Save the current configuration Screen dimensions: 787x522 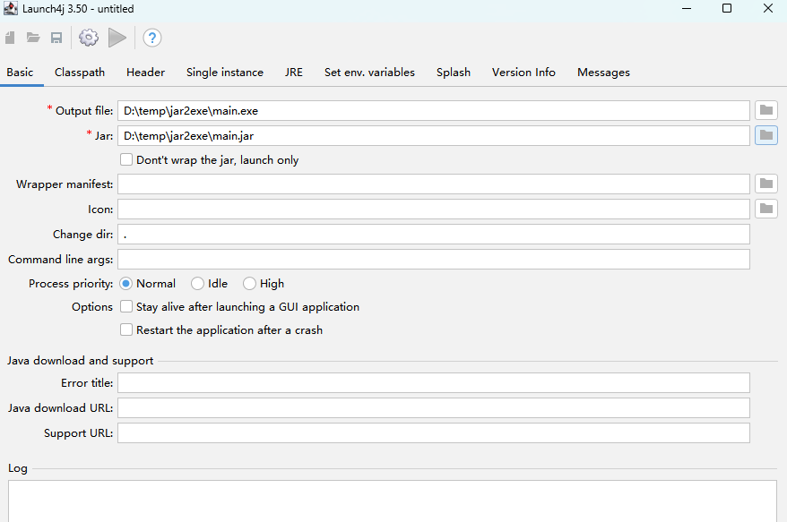pos(56,38)
